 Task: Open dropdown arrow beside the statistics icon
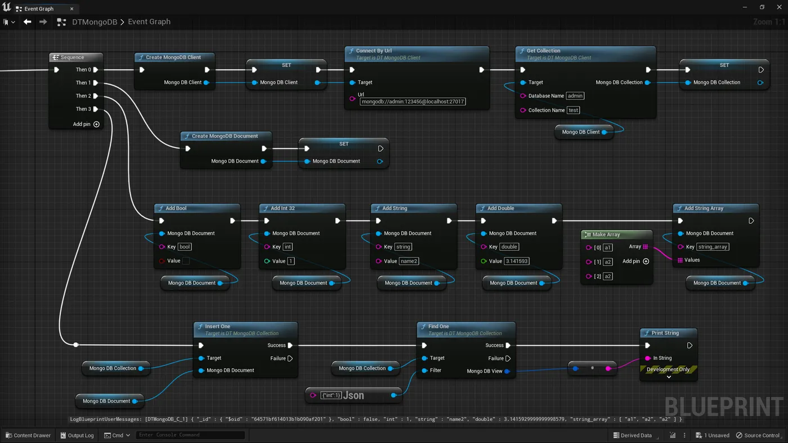(x=685, y=435)
